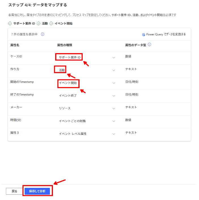Expand chevron in the 開始のTimestamp row
This screenshot has height=200, width=199.
(x=114, y=83)
